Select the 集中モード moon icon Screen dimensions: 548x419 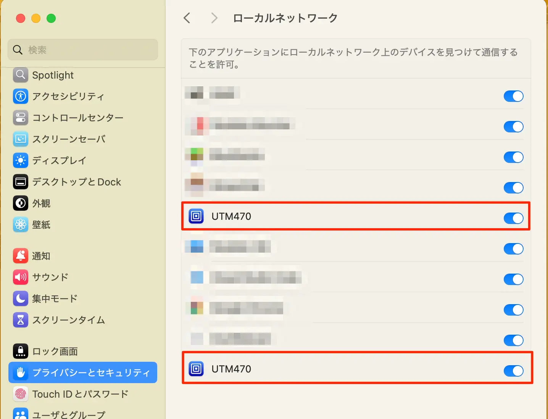click(x=21, y=298)
